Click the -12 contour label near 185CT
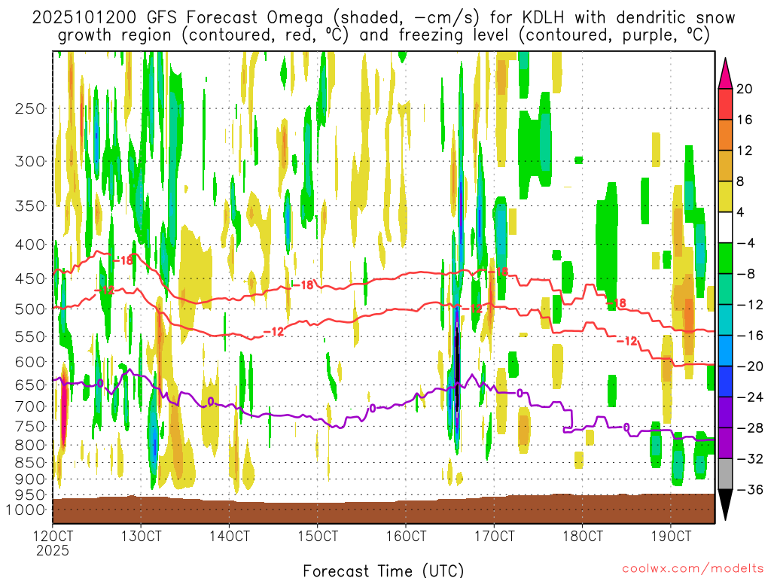This screenshot has height=578, width=771. click(626, 341)
